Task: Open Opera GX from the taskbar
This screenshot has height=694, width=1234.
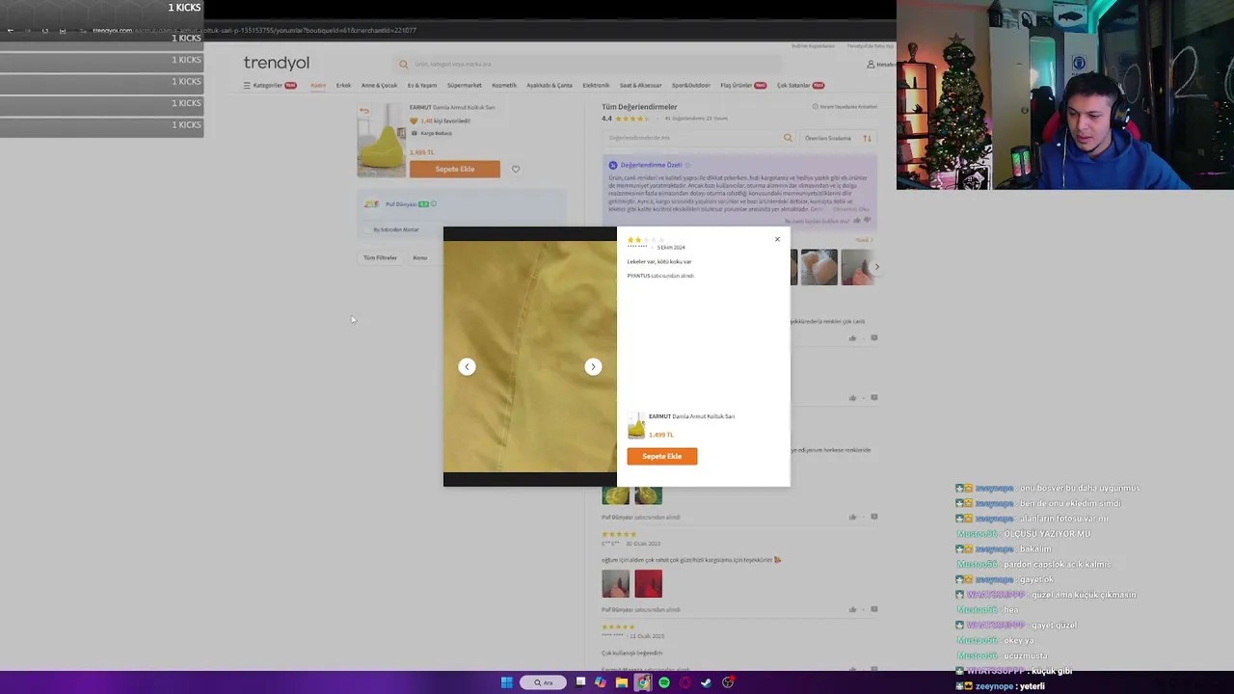Action: click(685, 682)
